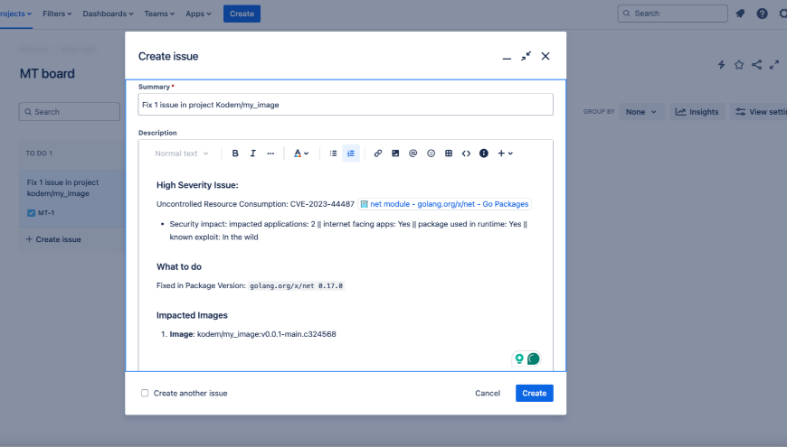Focus the top navigation search box

point(672,14)
